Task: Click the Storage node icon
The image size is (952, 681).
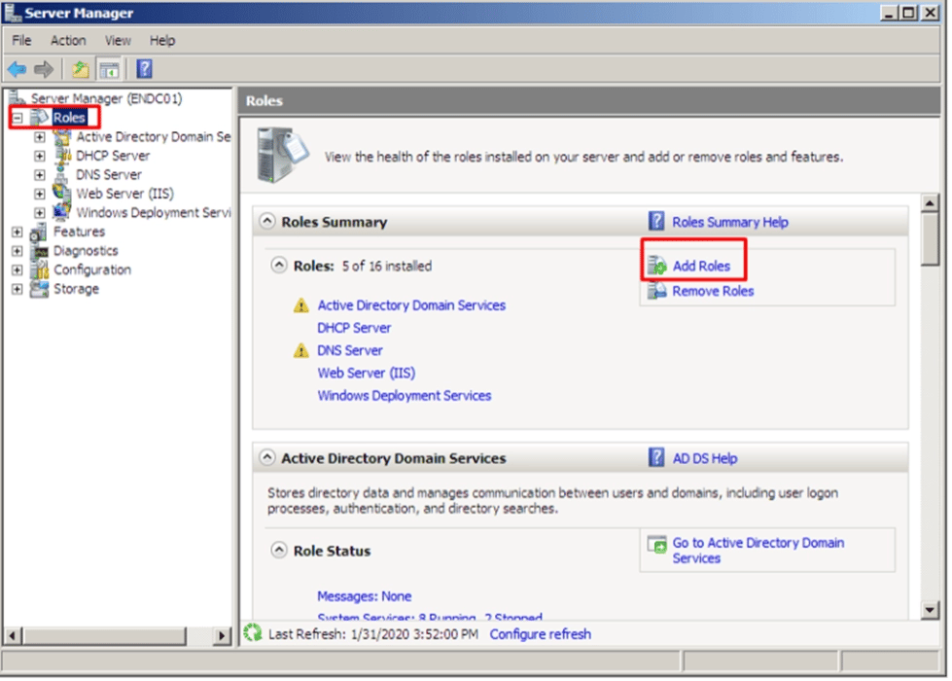Action: 40,289
